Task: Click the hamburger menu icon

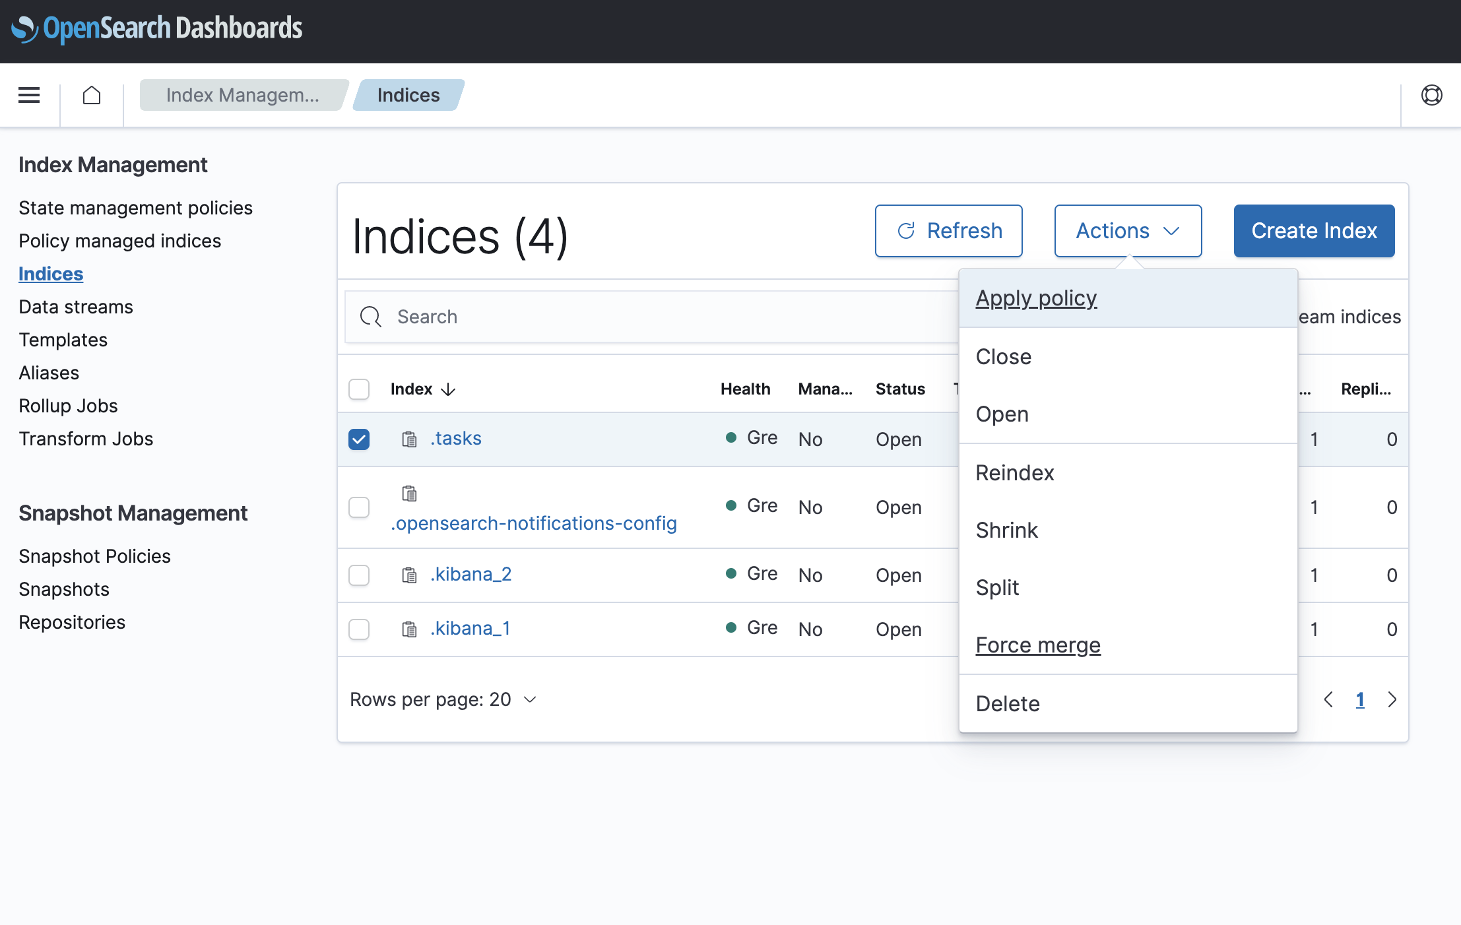Action: tap(29, 95)
